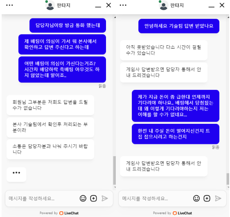Focus the left message input field
Screen dimensions: 230x217
click(43, 198)
